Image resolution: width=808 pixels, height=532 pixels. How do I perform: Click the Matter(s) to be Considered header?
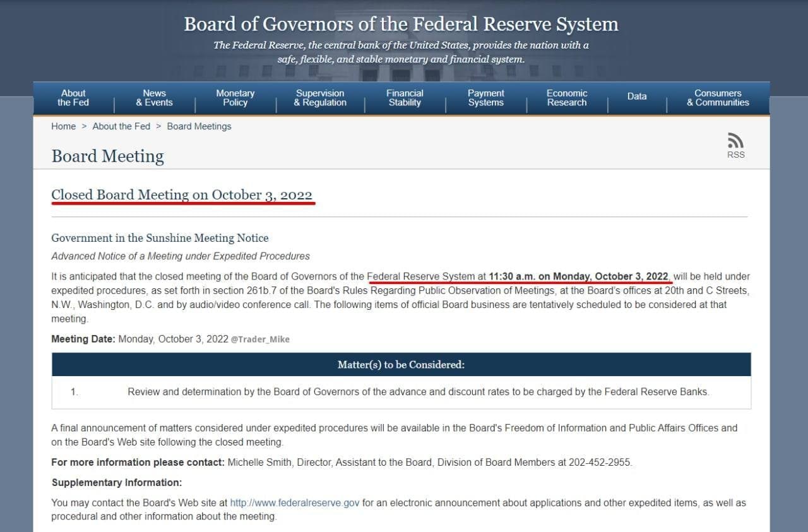pos(401,365)
